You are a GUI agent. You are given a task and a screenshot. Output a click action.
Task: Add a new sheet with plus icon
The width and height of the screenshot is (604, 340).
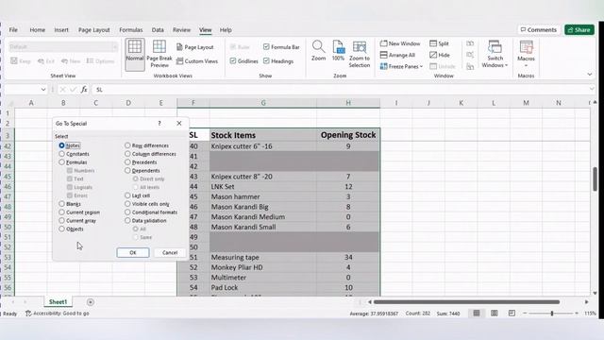[x=91, y=302]
